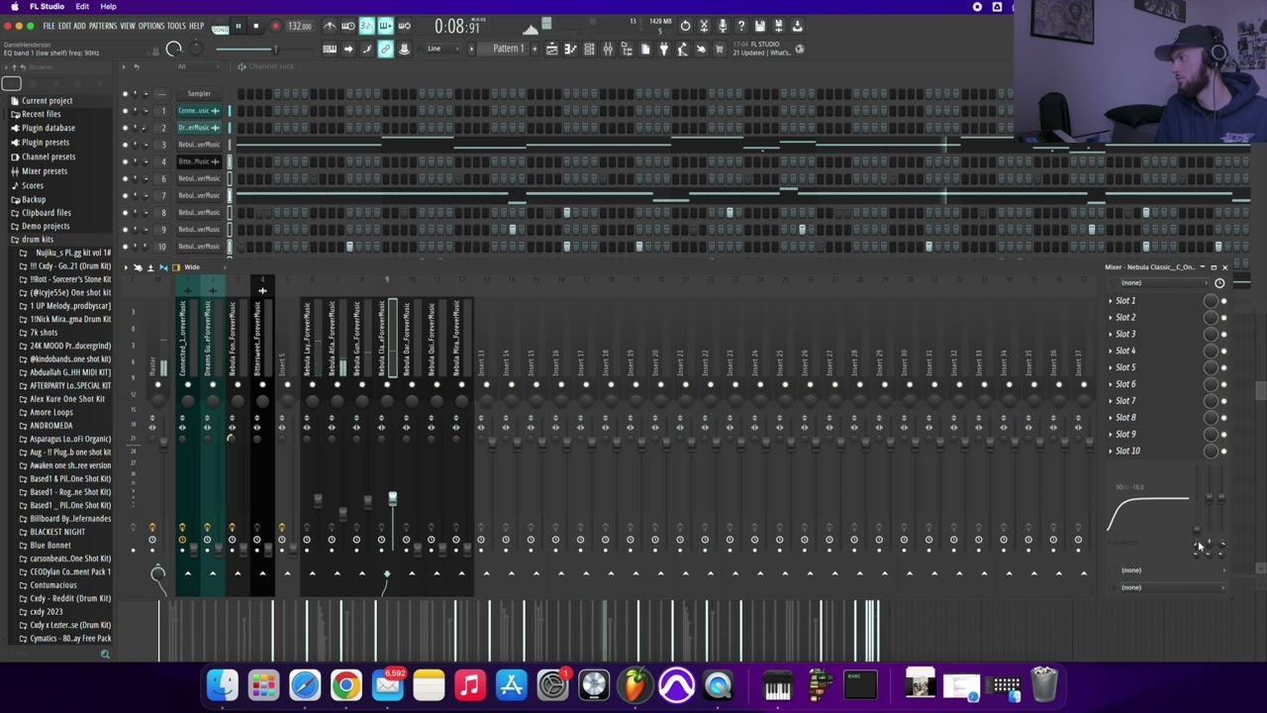The width and height of the screenshot is (1267, 713).
Task: Open the help question mark icon
Action: tap(741, 26)
